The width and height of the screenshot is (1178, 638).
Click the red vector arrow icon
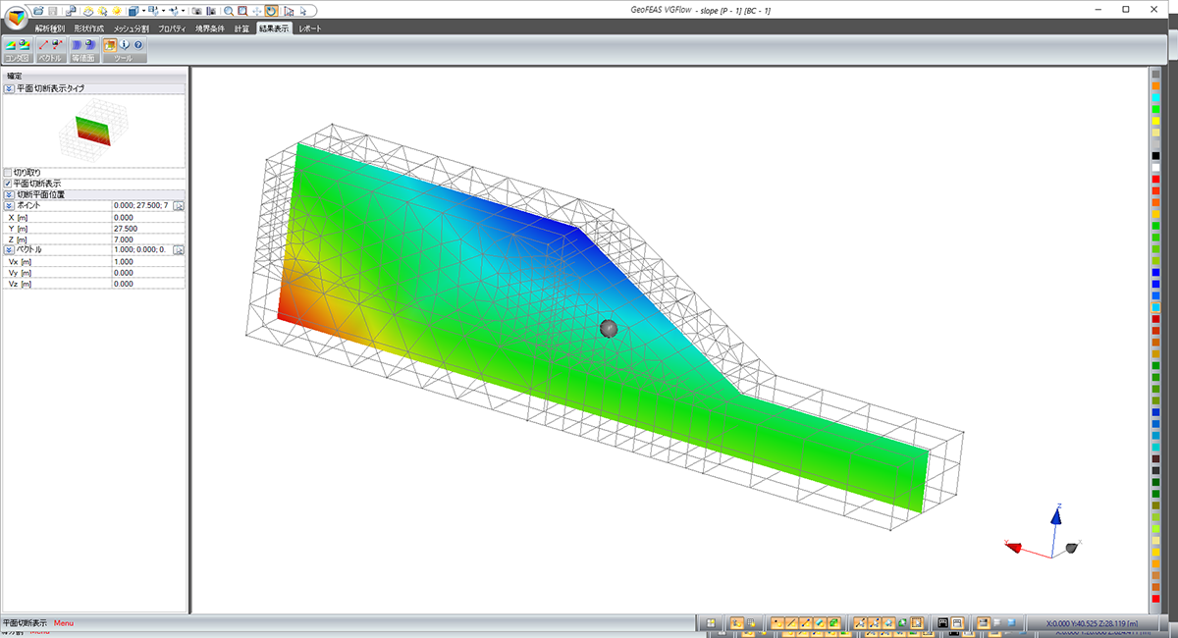(x=42, y=45)
